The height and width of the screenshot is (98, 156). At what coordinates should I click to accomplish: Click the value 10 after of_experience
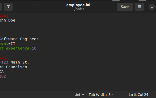(x=34, y=48)
